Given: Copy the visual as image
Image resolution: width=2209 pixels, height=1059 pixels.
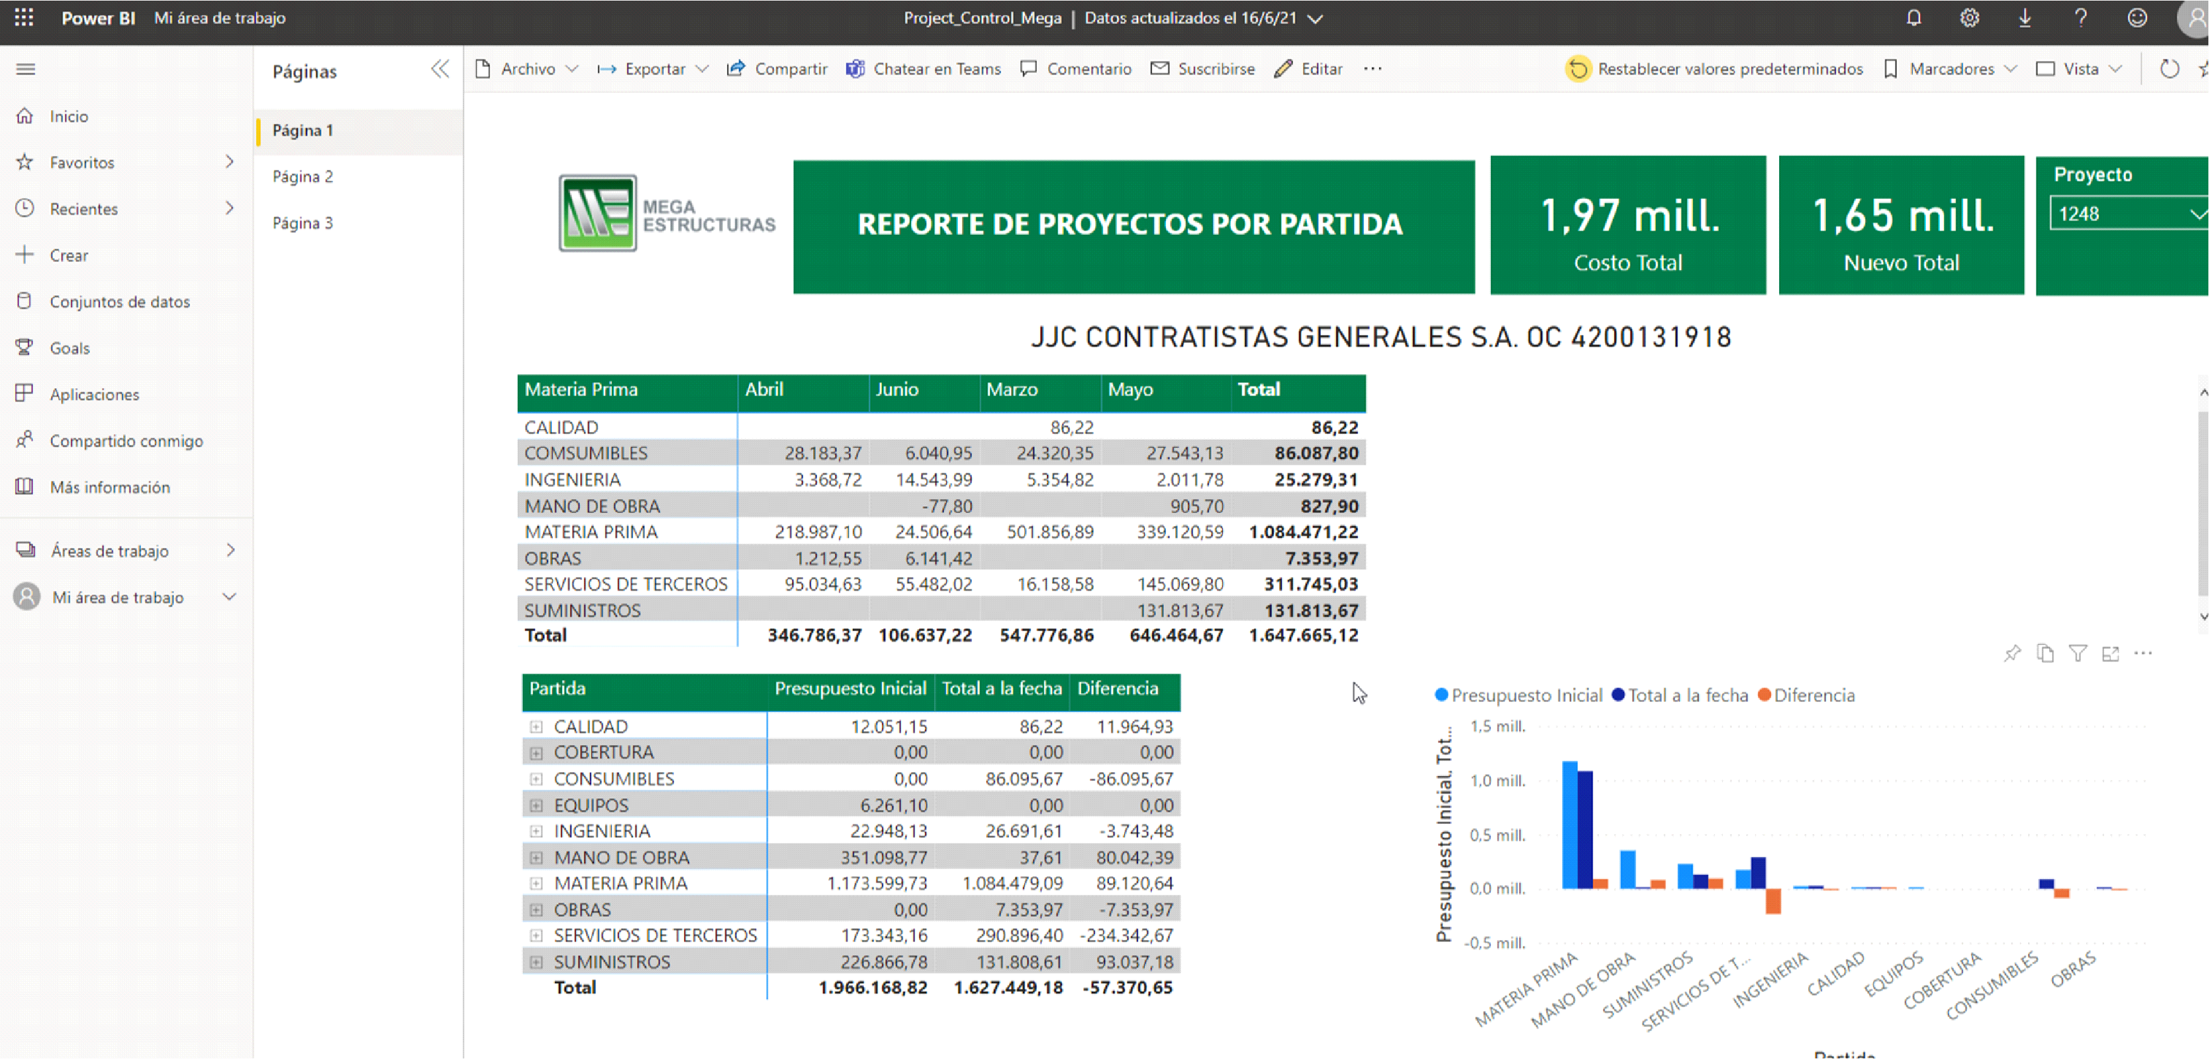Looking at the screenshot, I should point(2045,654).
